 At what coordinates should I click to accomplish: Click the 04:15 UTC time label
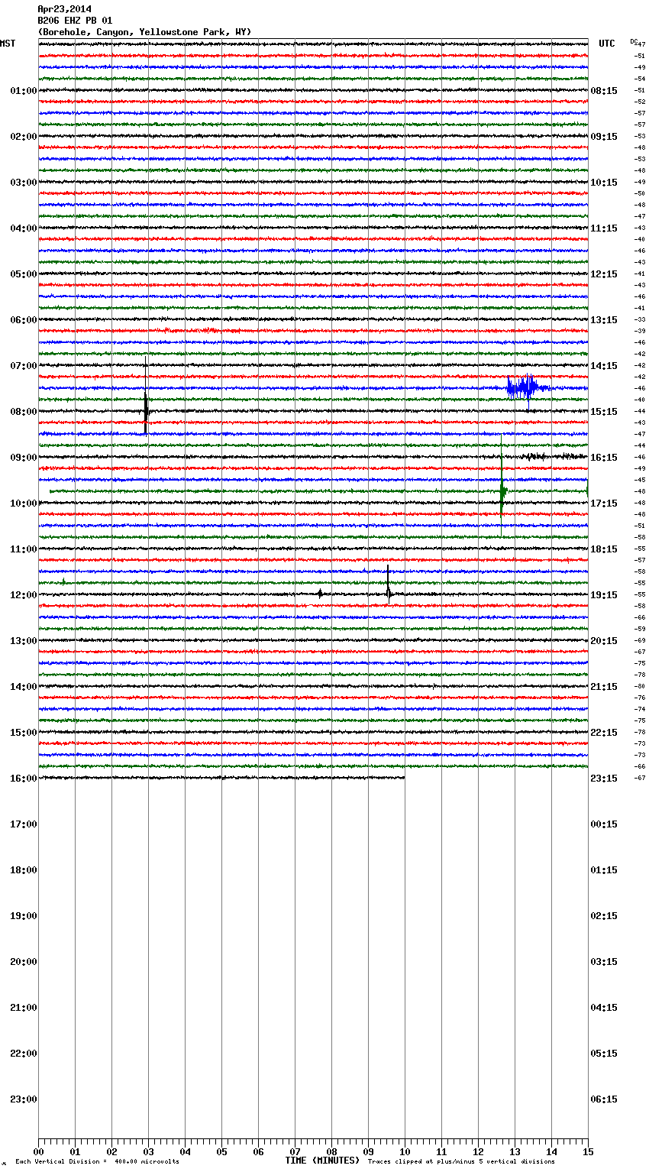tap(604, 1008)
